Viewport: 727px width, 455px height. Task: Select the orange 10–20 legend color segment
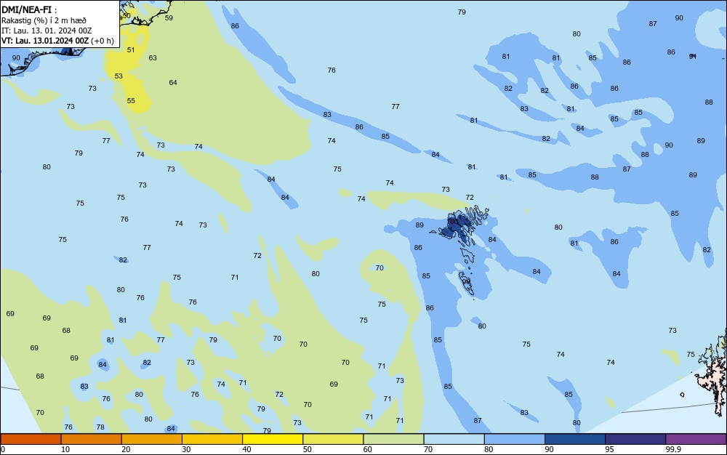(92, 439)
